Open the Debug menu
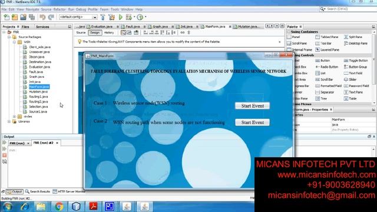The height and width of the screenshot is (212, 377). coord(81,9)
